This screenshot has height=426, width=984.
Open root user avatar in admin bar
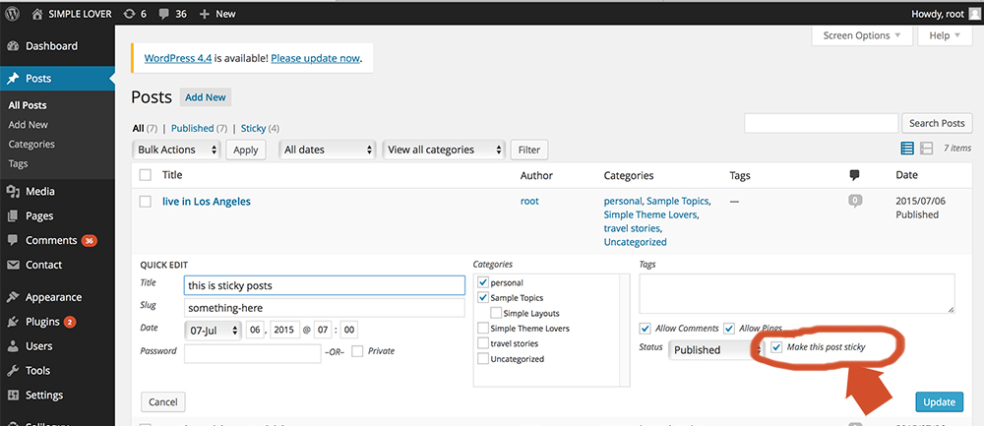(x=973, y=14)
